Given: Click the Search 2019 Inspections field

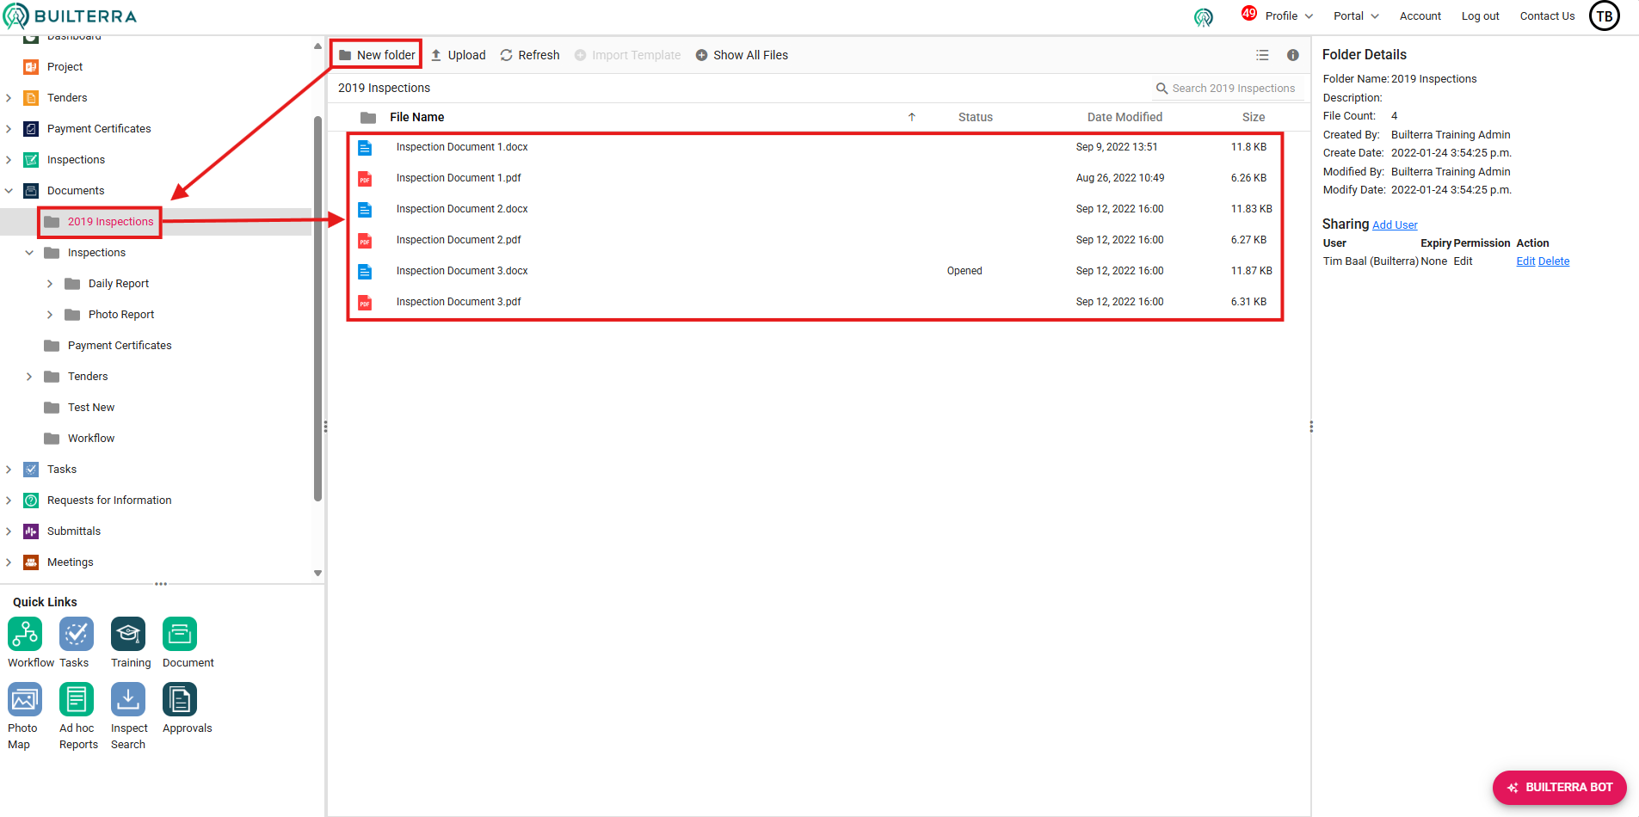Looking at the screenshot, I should [x=1229, y=89].
